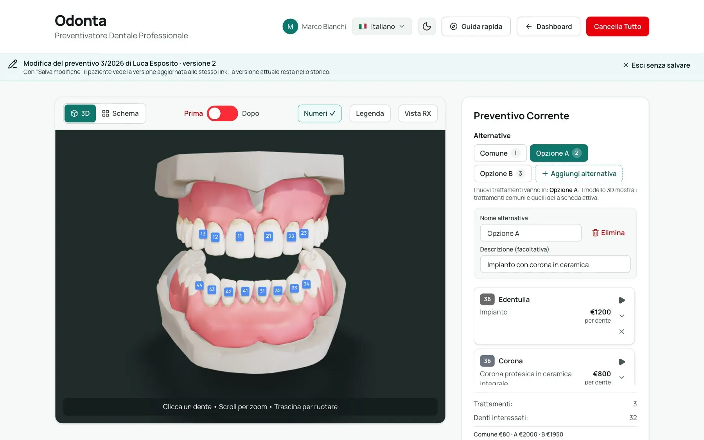Select tooth label 13 on the 3D model

pyautogui.click(x=203, y=233)
